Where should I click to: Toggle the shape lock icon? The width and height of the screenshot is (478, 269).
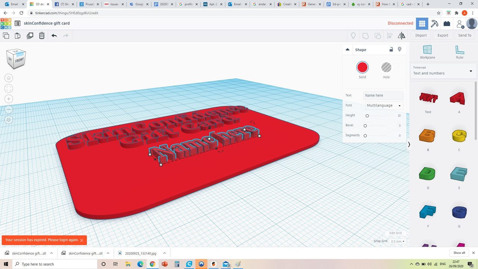[391, 49]
